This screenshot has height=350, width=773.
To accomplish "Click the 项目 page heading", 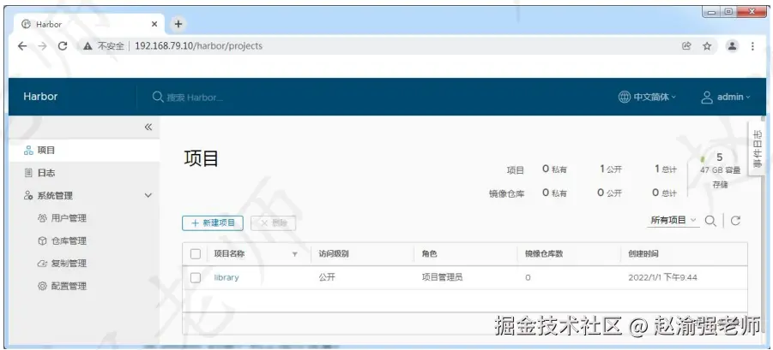I will coord(201,159).
